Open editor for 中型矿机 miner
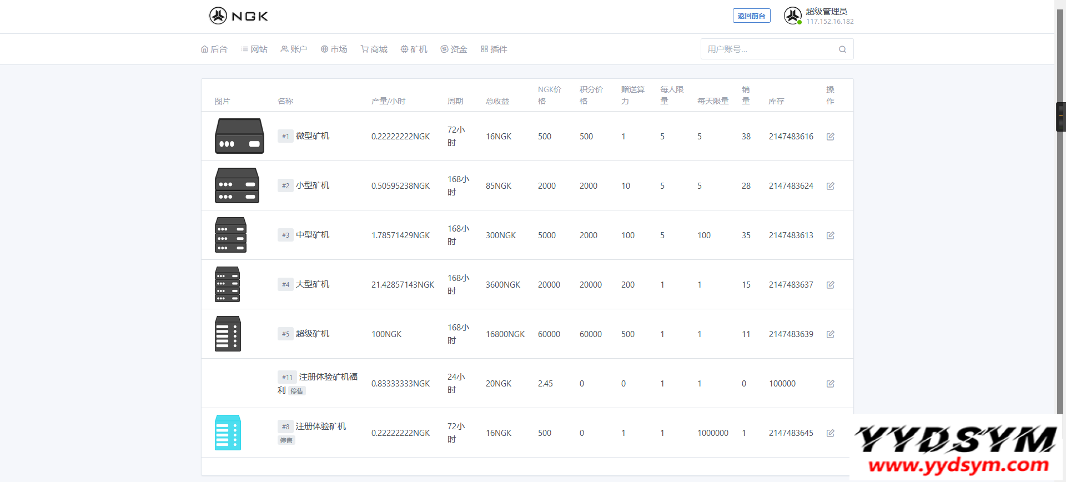Image resolution: width=1066 pixels, height=482 pixels. [x=830, y=235]
